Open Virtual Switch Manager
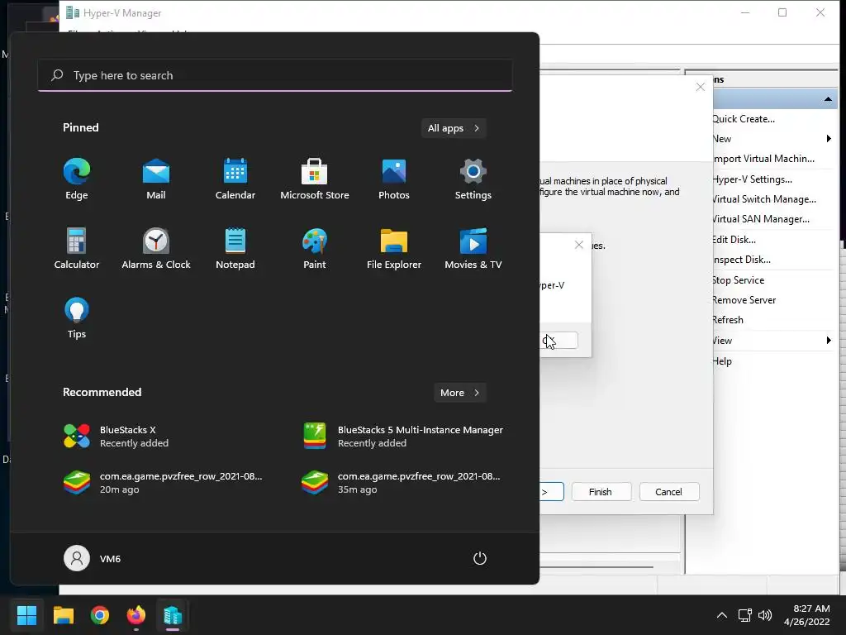Screen dimensions: 846x635 764,199
